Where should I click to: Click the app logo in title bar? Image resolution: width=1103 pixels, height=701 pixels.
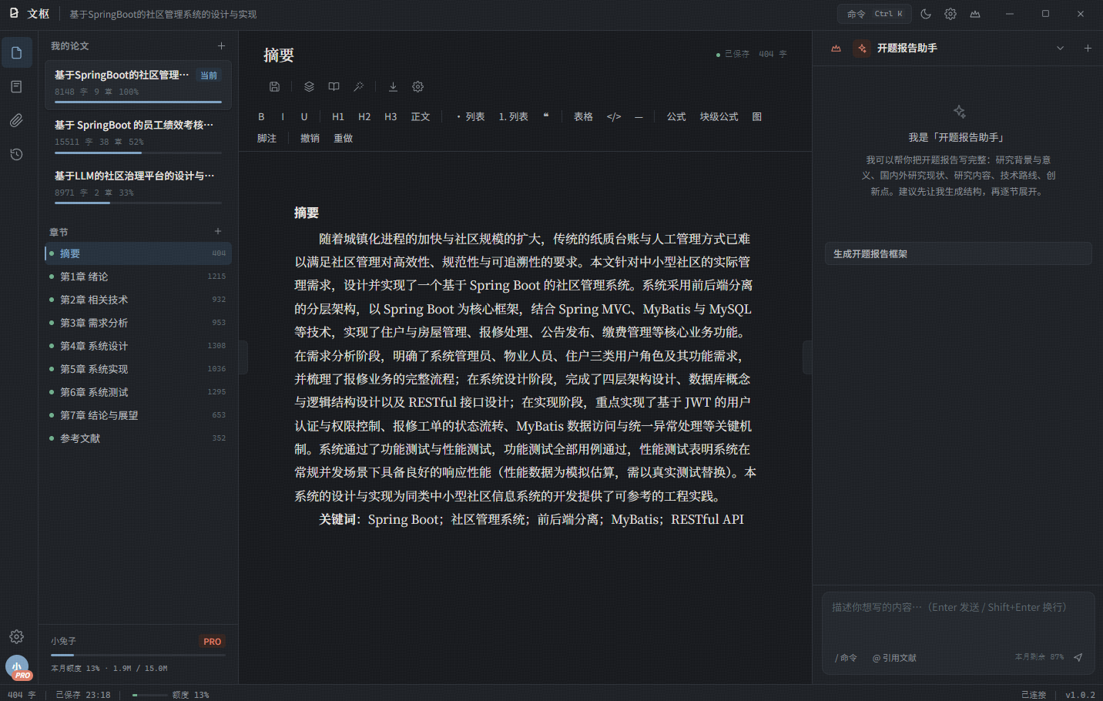point(14,13)
